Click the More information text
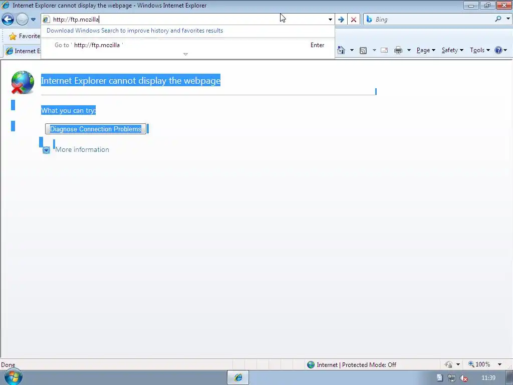Screen dimensions: 513x385 [82, 149]
